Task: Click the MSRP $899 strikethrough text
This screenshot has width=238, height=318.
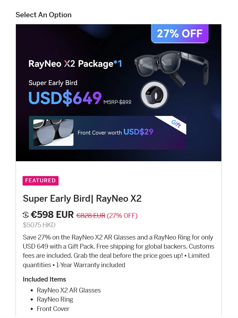Action: tap(117, 102)
